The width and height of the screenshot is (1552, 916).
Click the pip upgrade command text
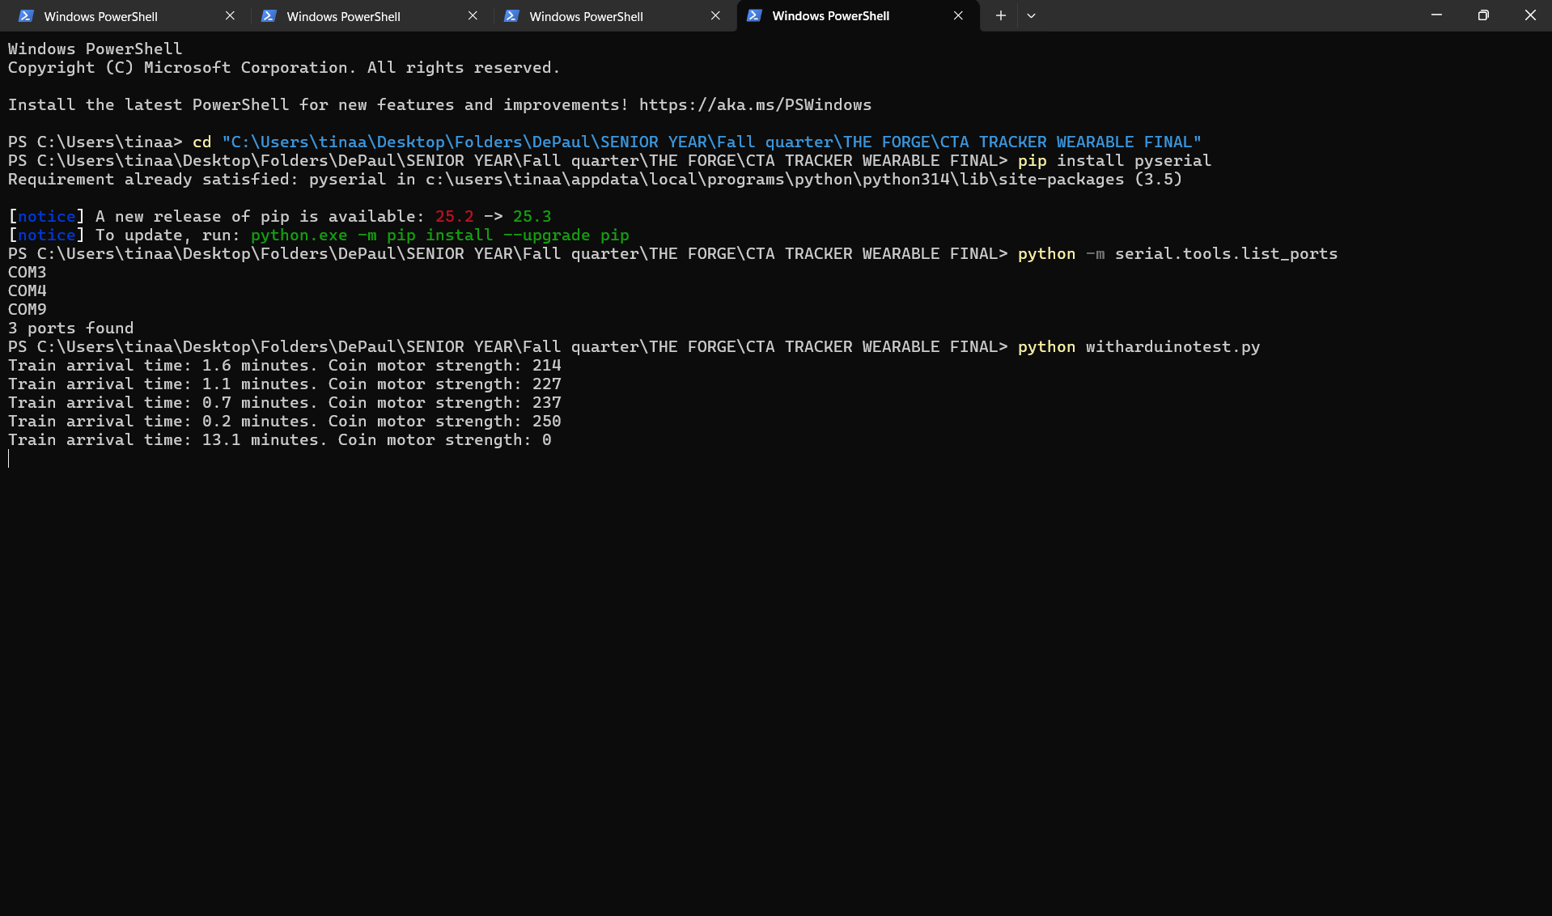[x=441, y=235]
